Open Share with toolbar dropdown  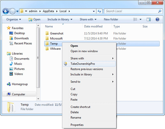point(88,19)
